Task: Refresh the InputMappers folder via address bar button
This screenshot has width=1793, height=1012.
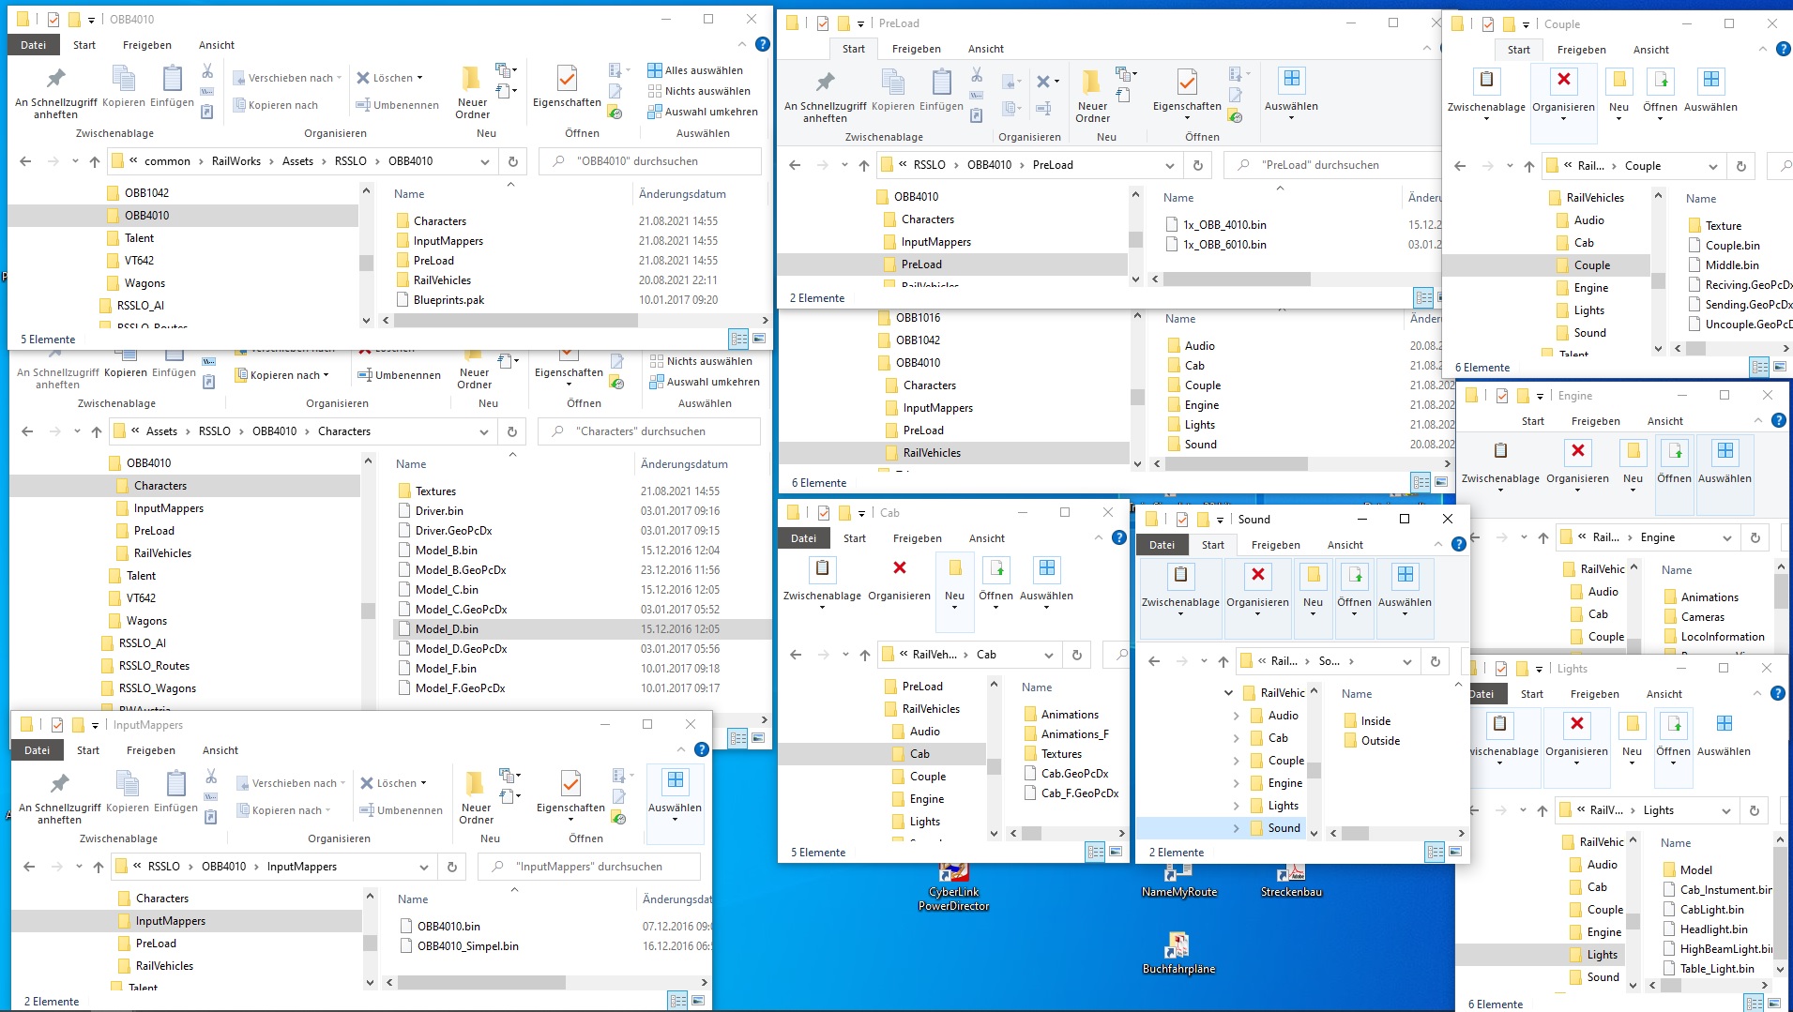Action: (452, 867)
